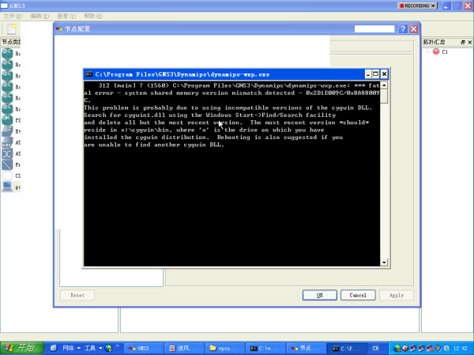Select the PIX firewall node icon
The width and height of the screenshot is (474, 355).
click(7, 120)
